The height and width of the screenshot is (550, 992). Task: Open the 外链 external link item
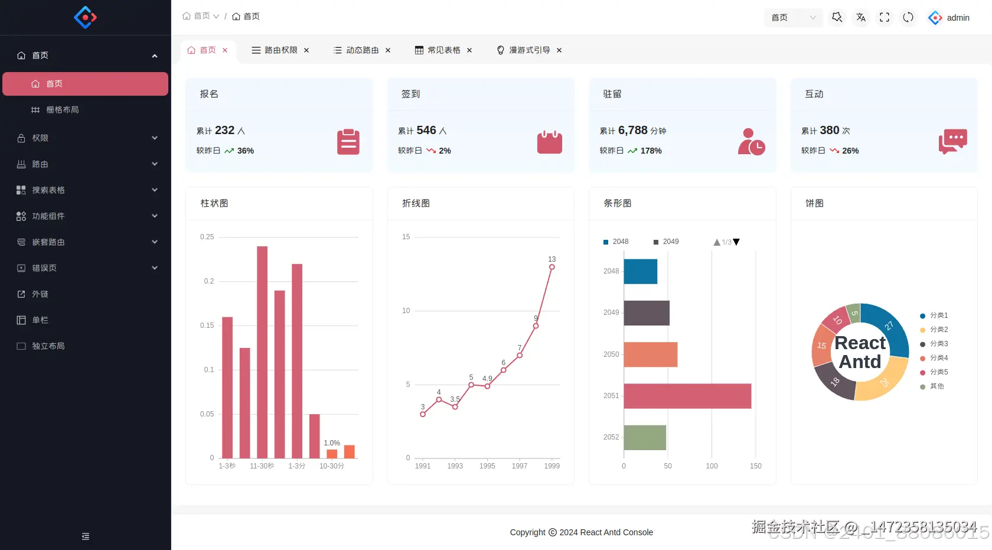[x=86, y=294]
